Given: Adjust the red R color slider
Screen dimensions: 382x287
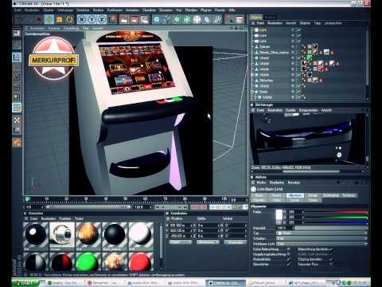Looking at the screenshot, I should (337, 212).
